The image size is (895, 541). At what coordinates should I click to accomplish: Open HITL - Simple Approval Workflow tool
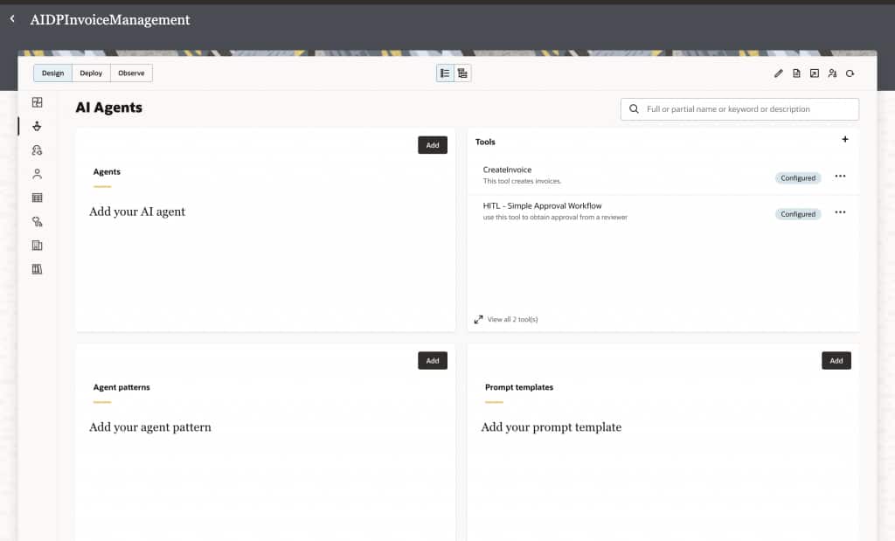542,205
